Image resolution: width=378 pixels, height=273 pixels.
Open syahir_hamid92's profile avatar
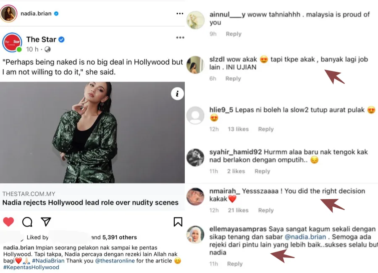click(x=195, y=158)
